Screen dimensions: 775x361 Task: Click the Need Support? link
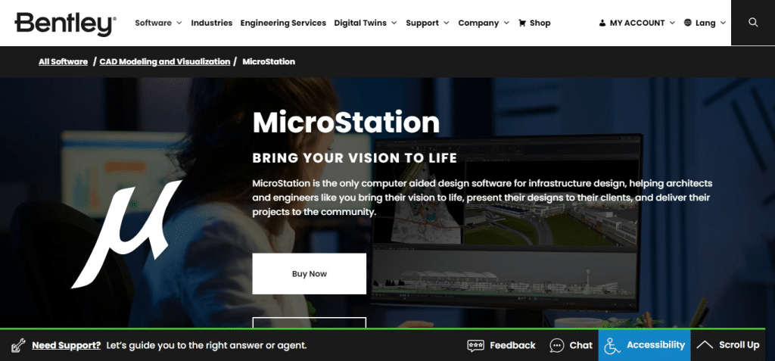pyautogui.click(x=67, y=345)
